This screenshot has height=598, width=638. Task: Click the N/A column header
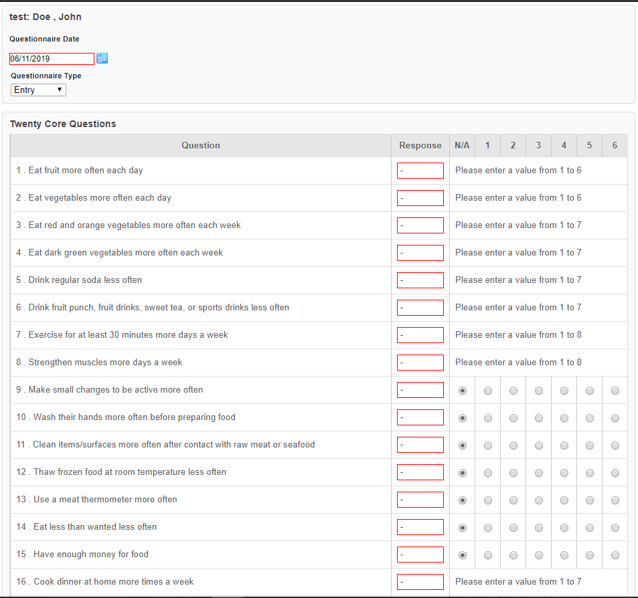(462, 146)
